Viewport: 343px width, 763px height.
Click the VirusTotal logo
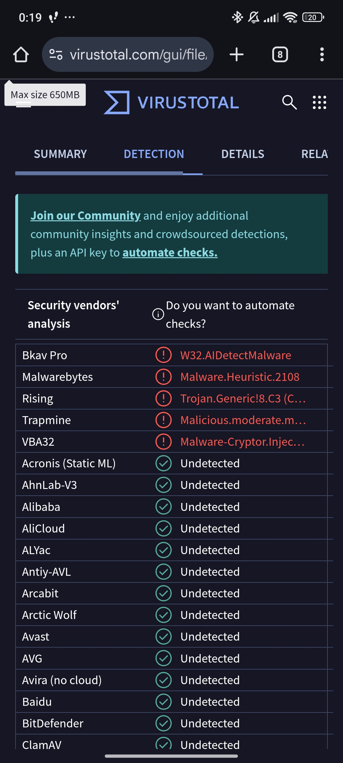click(171, 102)
